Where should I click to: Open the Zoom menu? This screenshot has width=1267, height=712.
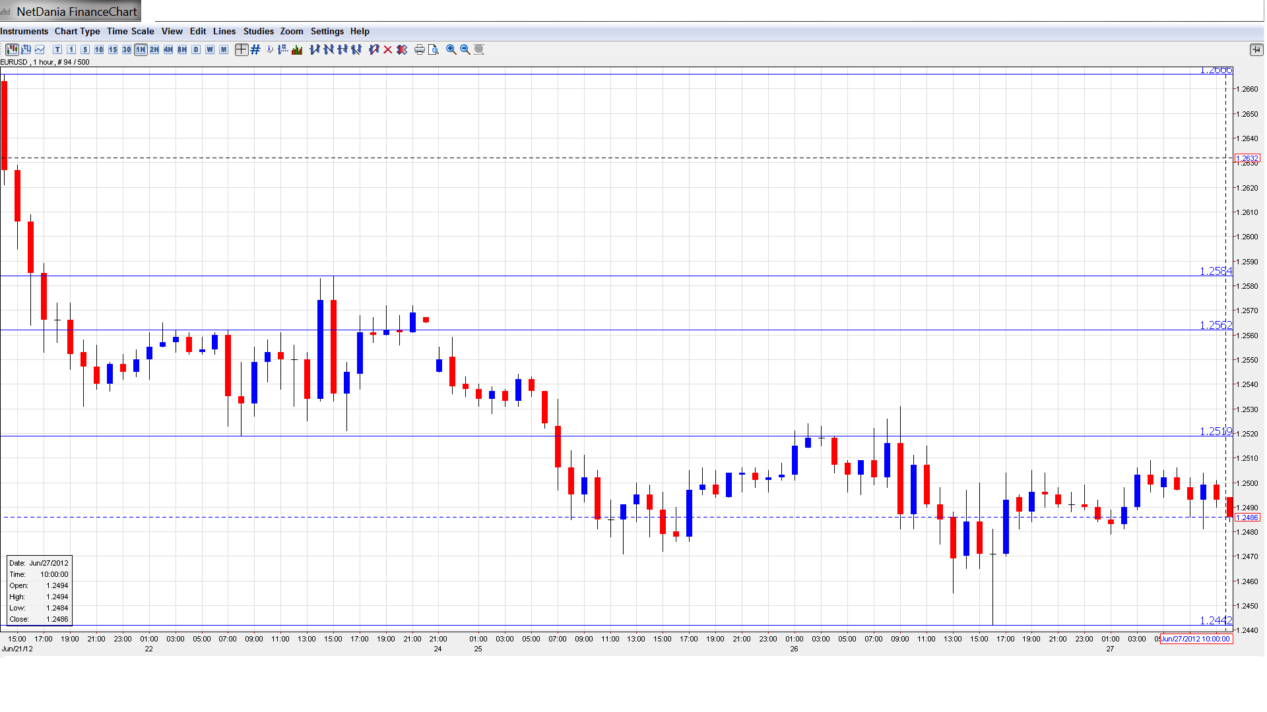pyautogui.click(x=292, y=31)
